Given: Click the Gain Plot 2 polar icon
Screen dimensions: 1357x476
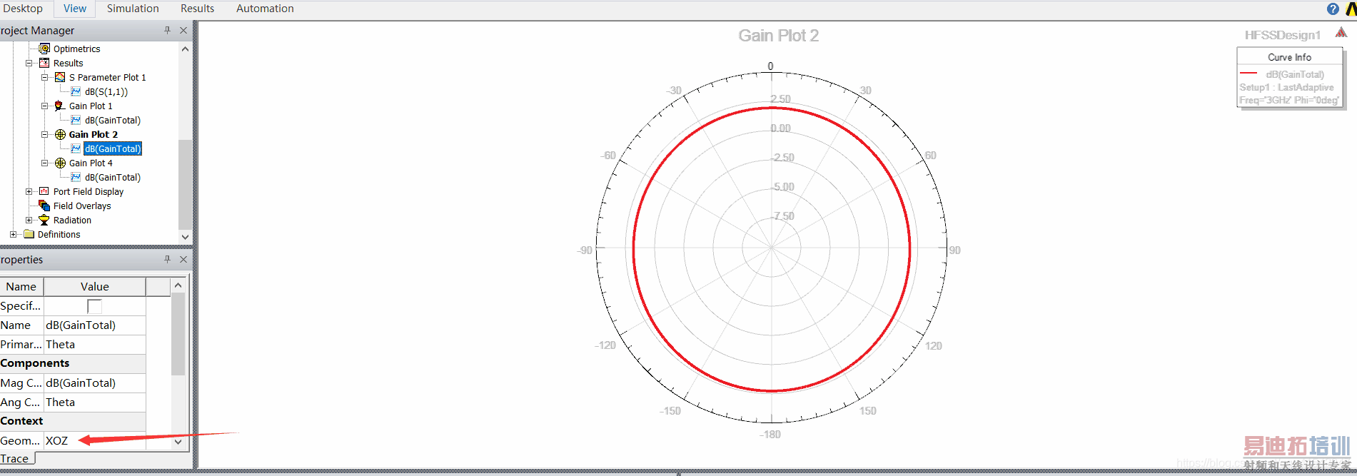Looking at the screenshot, I should click(60, 134).
